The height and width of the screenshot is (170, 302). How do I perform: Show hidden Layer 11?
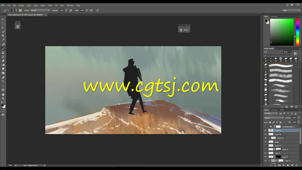pos(265,149)
